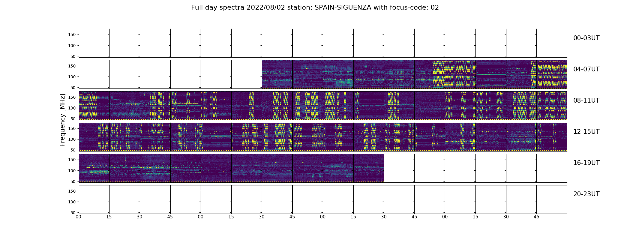Select the '08-11UT' row label
Image resolution: width=630 pixels, height=240 pixels.
[x=586, y=100]
